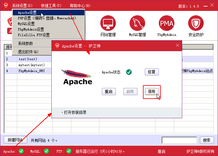This screenshot has height=156, width=218.
Task: Click the 服务器已运行 uptime text
Action: pyautogui.click(x=100, y=151)
